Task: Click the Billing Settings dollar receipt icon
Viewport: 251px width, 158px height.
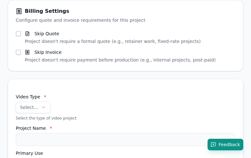Action: coord(19,11)
